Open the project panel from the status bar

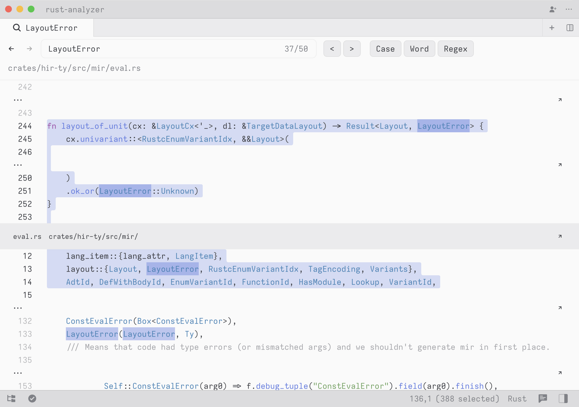click(11, 399)
